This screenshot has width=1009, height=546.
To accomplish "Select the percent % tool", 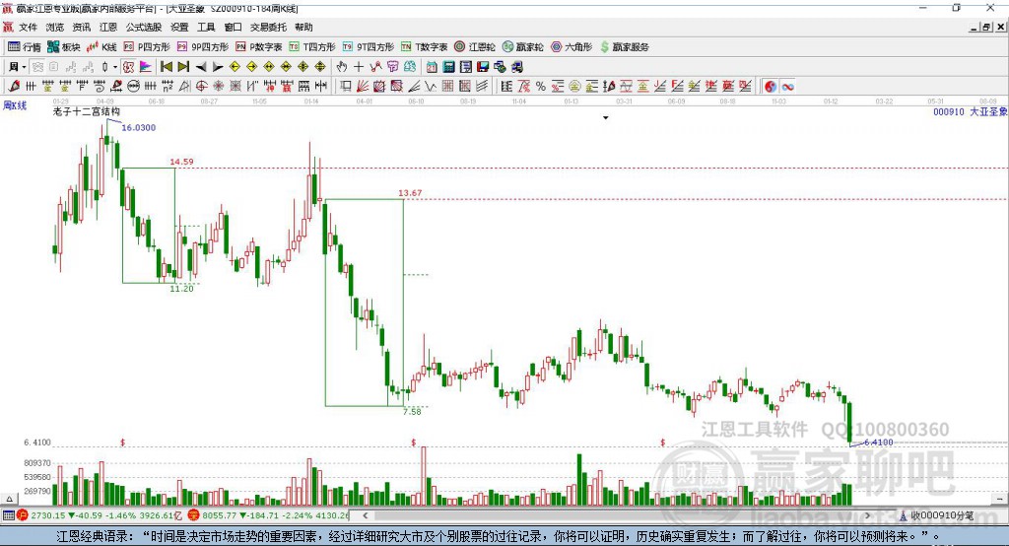I will (541, 87).
